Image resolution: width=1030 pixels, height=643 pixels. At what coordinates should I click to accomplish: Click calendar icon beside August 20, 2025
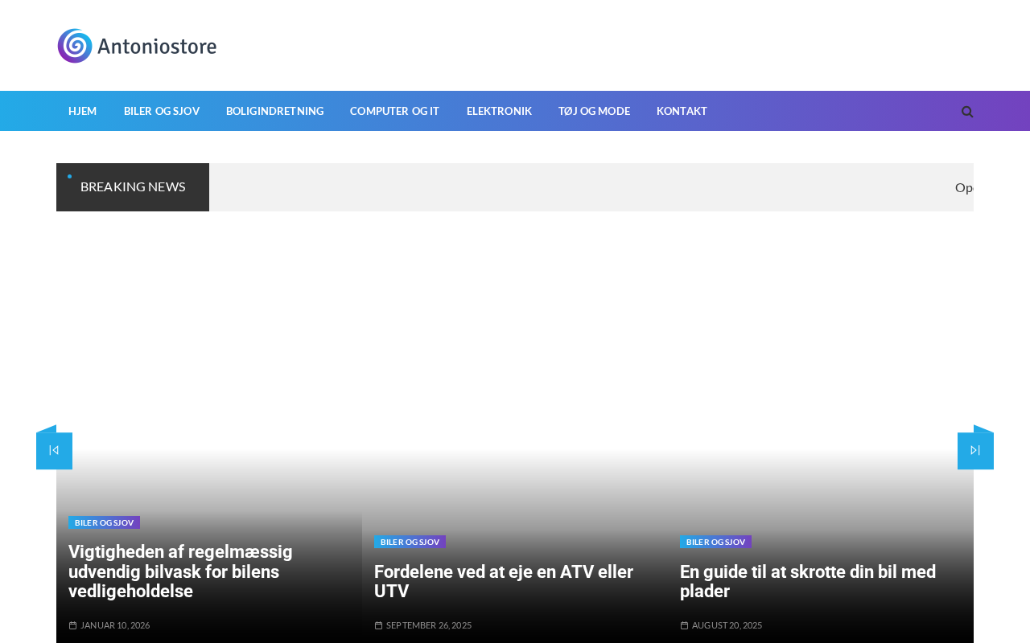[684, 625]
